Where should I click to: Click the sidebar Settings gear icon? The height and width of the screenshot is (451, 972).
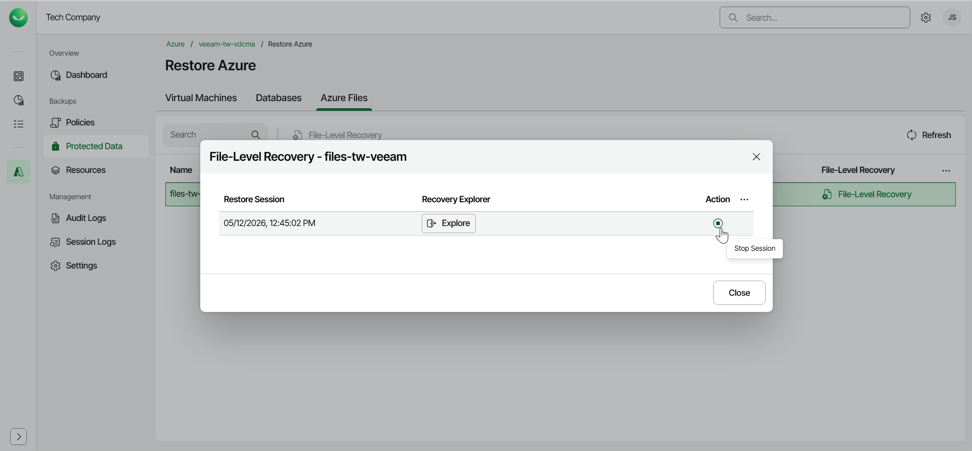pyautogui.click(x=56, y=266)
